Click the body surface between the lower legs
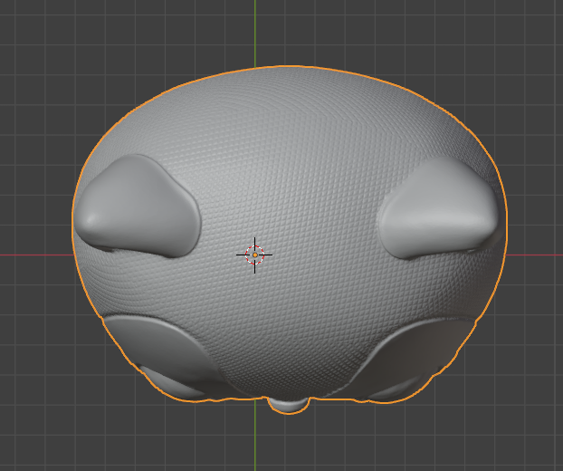Viewport: 563px width, 471px height. click(x=290, y=353)
